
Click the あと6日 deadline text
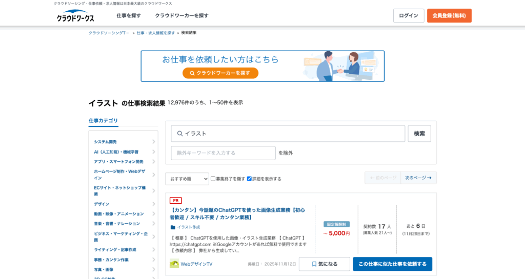(x=416, y=226)
